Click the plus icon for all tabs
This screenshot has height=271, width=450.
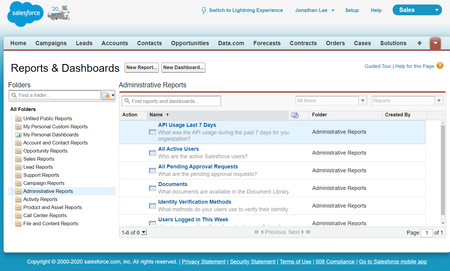pos(420,43)
